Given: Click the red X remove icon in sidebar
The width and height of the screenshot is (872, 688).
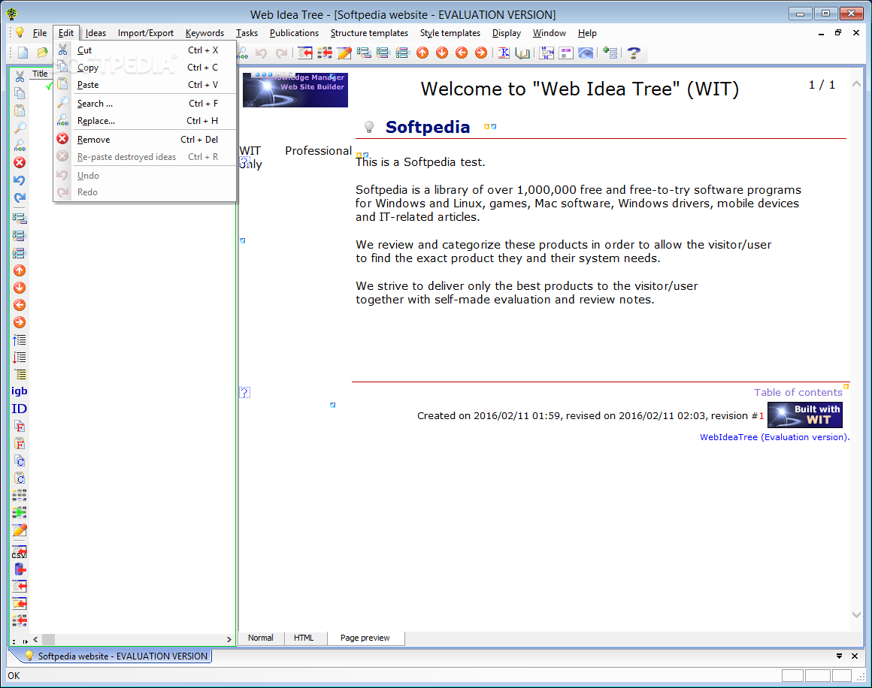Looking at the screenshot, I should point(20,162).
